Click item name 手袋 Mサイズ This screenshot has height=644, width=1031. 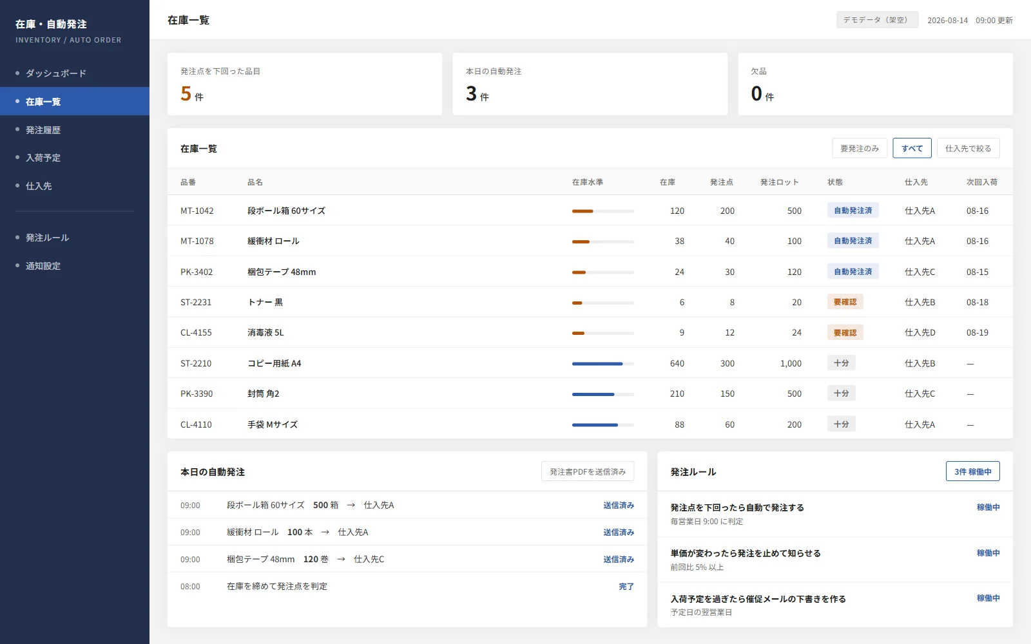273,424
